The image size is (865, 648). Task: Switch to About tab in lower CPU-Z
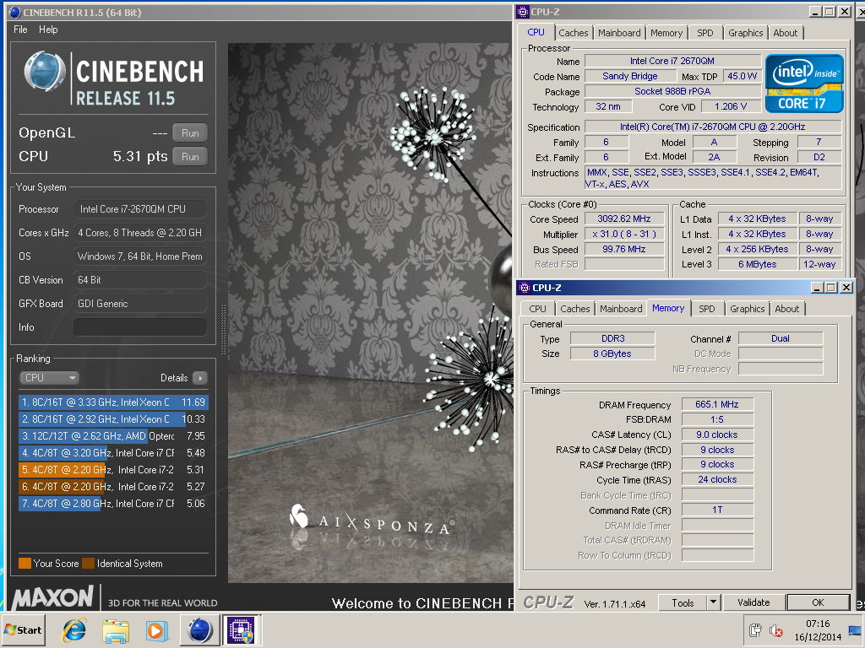[786, 309]
